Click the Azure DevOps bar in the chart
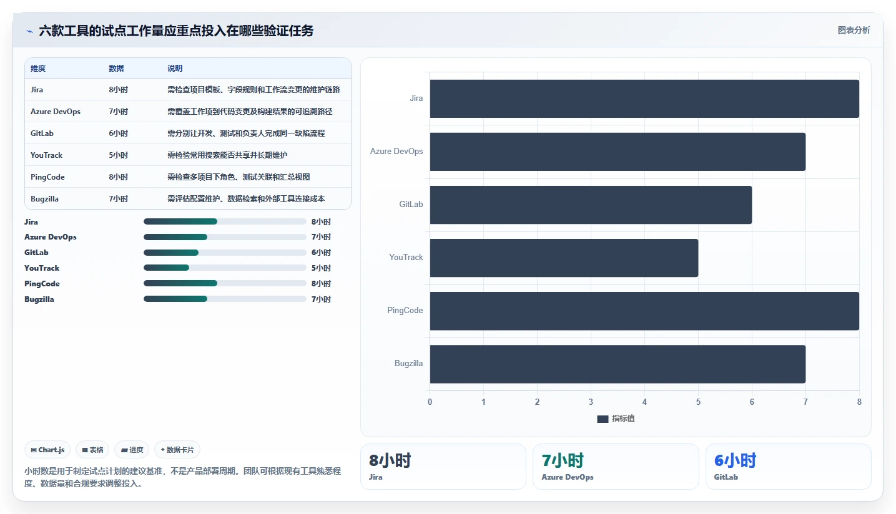This screenshot has height=514, width=896. click(618, 152)
